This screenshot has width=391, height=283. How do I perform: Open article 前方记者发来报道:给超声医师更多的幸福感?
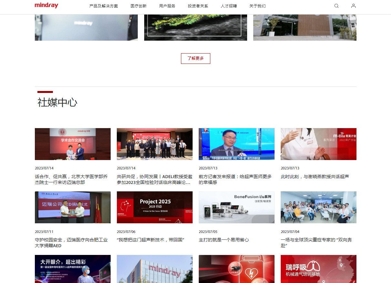pyautogui.click(x=235, y=179)
